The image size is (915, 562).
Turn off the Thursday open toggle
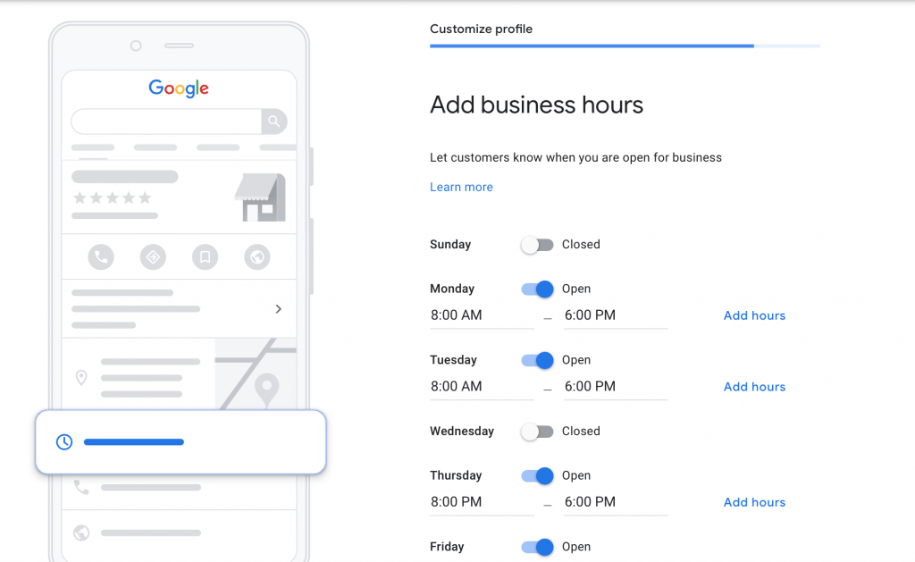537,475
